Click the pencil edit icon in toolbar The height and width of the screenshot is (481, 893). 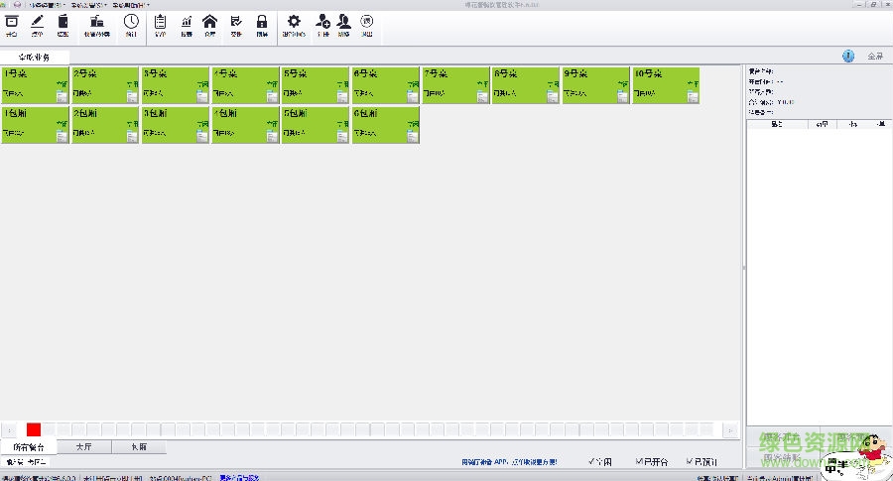(38, 23)
